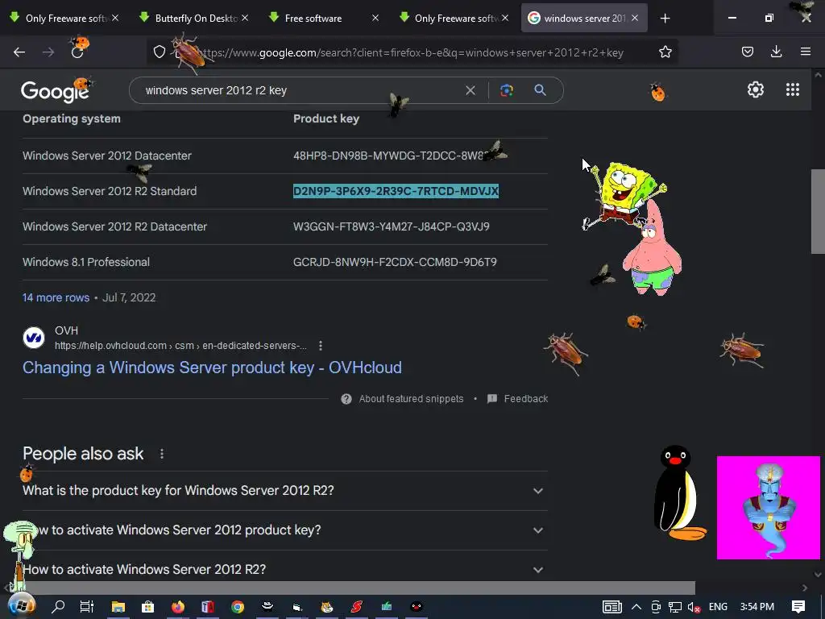Image resolution: width=825 pixels, height=619 pixels.
Task: Show '14 more rows' of table
Action: click(56, 297)
